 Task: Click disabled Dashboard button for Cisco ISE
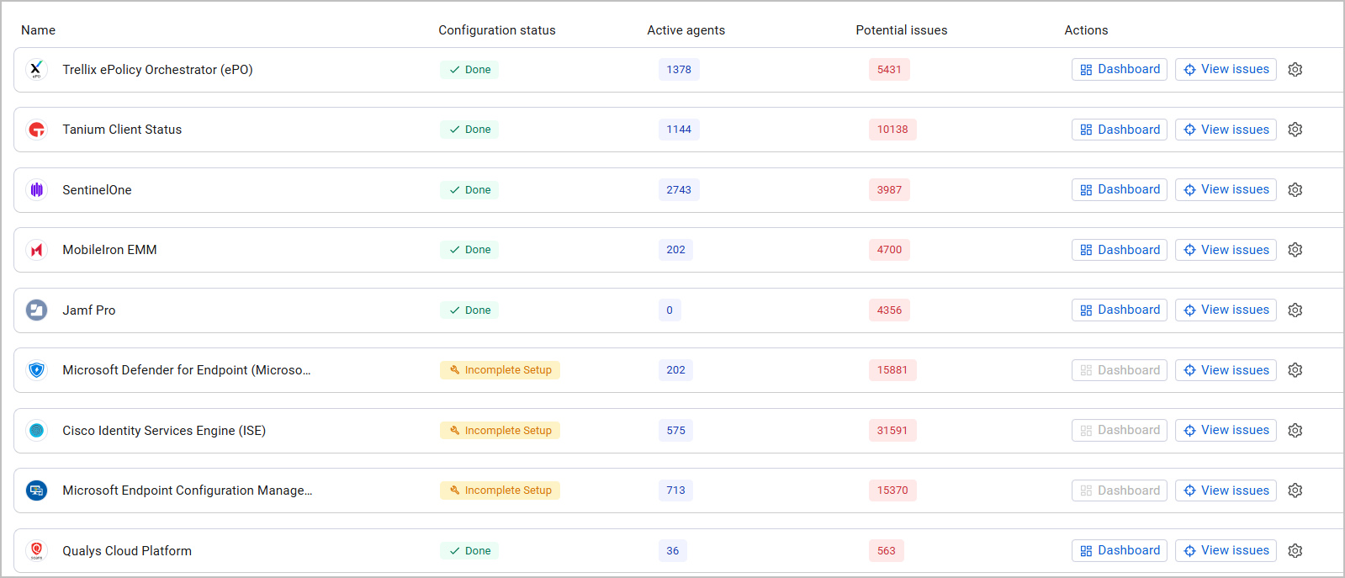click(1120, 431)
